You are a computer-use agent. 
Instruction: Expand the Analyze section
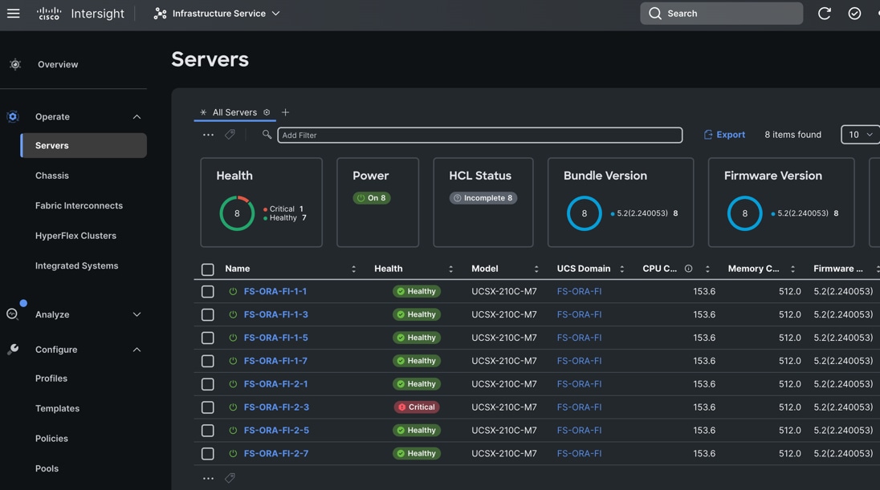click(136, 314)
